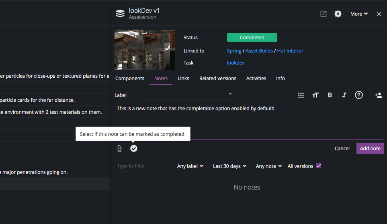
Task: Switch to the Links tab
Action: click(x=183, y=78)
